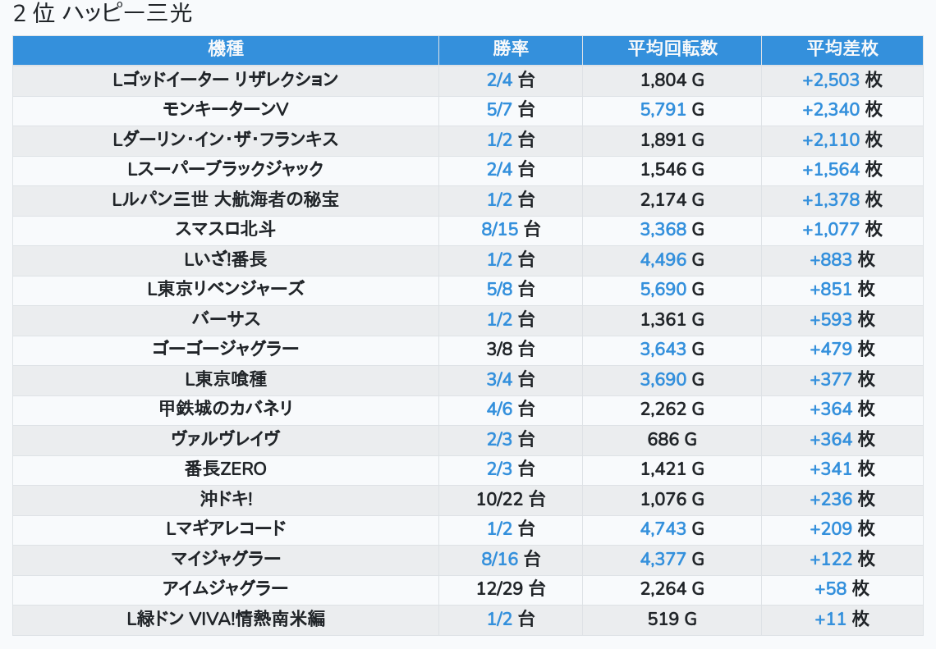936x649 pixels.
Task: Select the マイジャグラー machine name
Action: point(226,559)
